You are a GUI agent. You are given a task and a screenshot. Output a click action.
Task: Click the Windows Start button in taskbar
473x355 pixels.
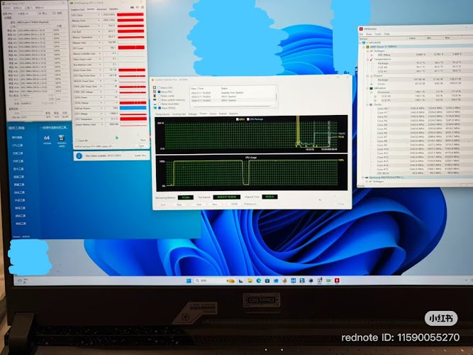(189, 280)
